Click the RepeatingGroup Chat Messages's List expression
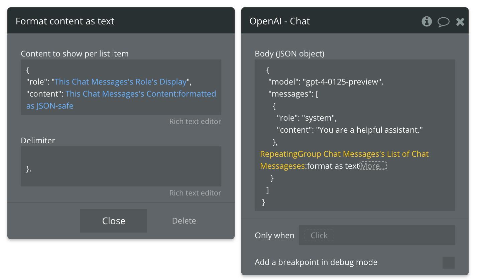Image resolution: width=482 pixels, height=280 pixels. pos(344,154)
